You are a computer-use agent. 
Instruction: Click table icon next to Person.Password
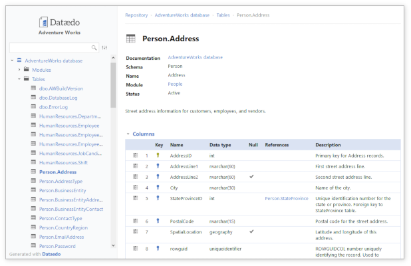(x=33, y=245)
